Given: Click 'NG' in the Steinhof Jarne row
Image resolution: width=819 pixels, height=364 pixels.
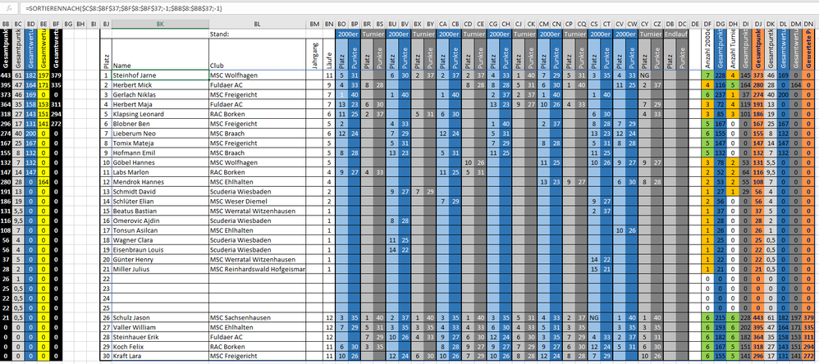Looking at the screenshot, I should pos(644,75).
